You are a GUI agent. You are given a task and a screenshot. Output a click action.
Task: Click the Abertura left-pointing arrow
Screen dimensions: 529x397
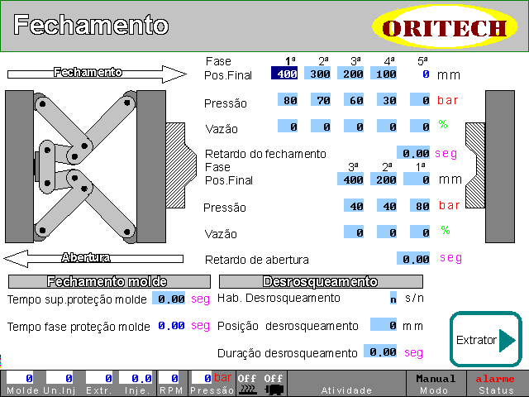tap(98, 258)
